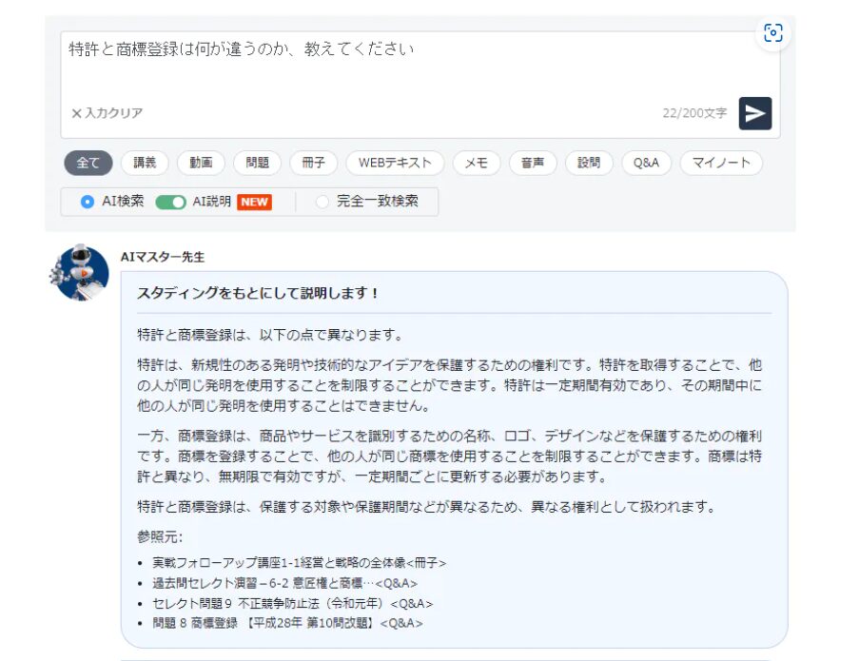
Task: Select the メモ filter chip
Action: (x=477, y=163)
